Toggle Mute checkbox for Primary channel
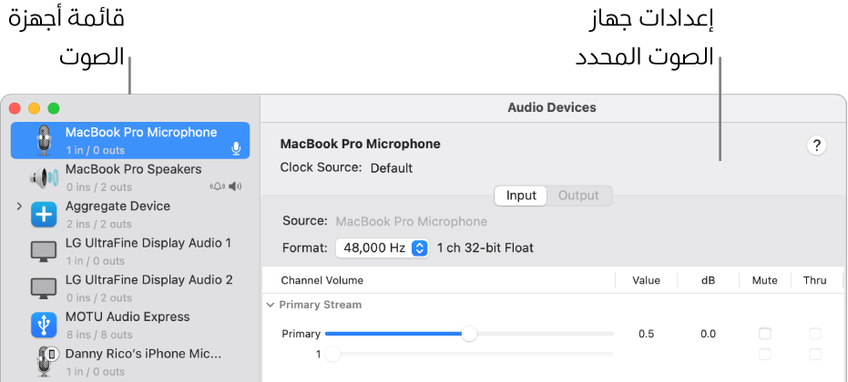 tap(765, 334)
